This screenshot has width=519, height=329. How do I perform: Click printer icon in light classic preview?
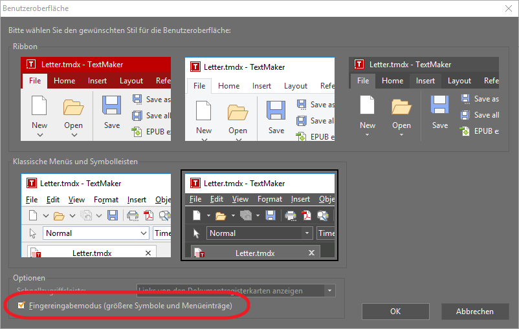133,216
